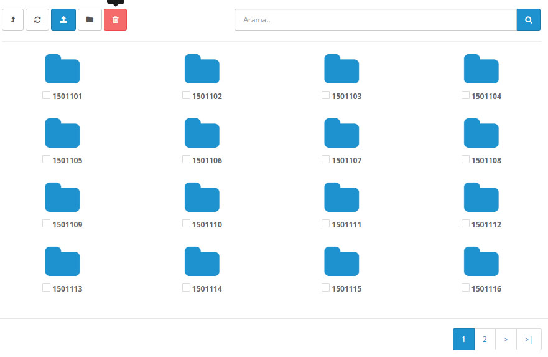Open folder icon 1501112
This screenshot has width=548, height=357.
[x=481, y=197]
